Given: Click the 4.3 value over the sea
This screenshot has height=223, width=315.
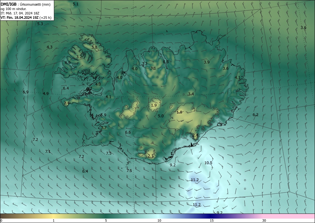Looking at the screenshot, I should 50,47.
